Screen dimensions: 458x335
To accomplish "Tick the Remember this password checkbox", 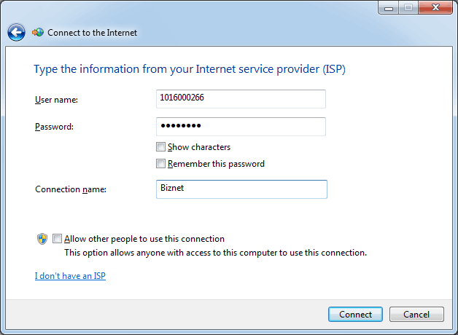I will click(x=160, y=164).
